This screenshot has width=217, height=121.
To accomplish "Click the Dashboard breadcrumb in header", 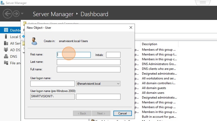I will [x=94, y=14].
